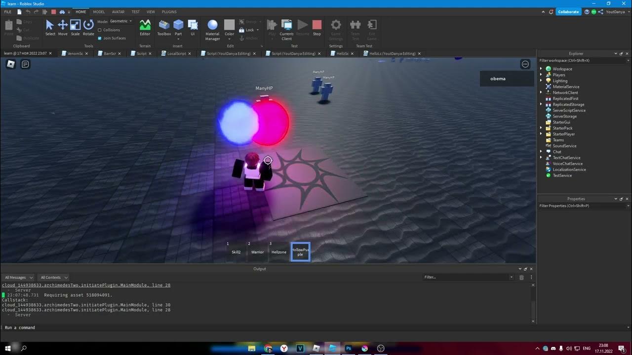The image size is (632, 355).
Task: Stop the running test
Action: point(317,28)
